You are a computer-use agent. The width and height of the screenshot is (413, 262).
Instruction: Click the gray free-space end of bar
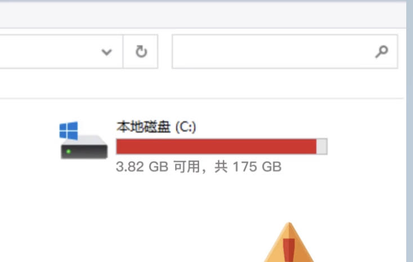pos(322,146)
